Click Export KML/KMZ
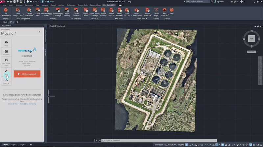Viewport: 263px width, 147px height. [120, 12]
